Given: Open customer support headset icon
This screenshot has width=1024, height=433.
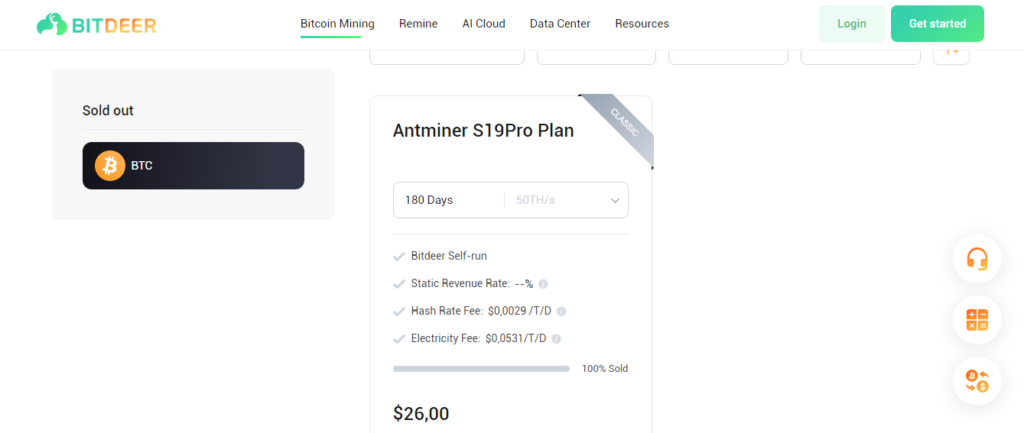Looking at the screenshot, I should click(x=977, y=259).
